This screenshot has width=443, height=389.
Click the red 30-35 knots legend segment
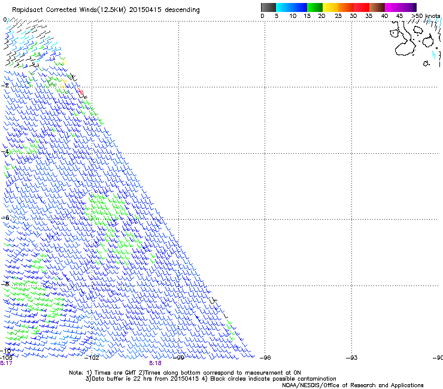362,7
